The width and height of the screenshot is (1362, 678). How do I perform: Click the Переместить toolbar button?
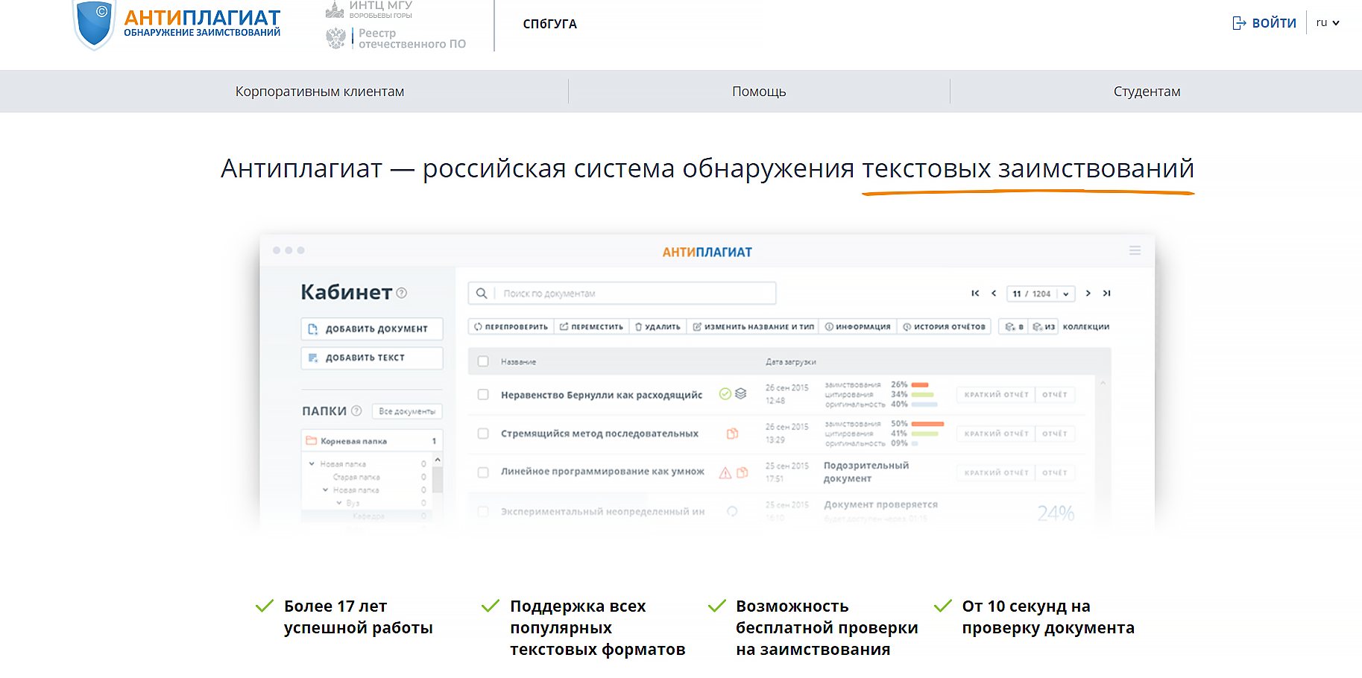pos(591,327)
